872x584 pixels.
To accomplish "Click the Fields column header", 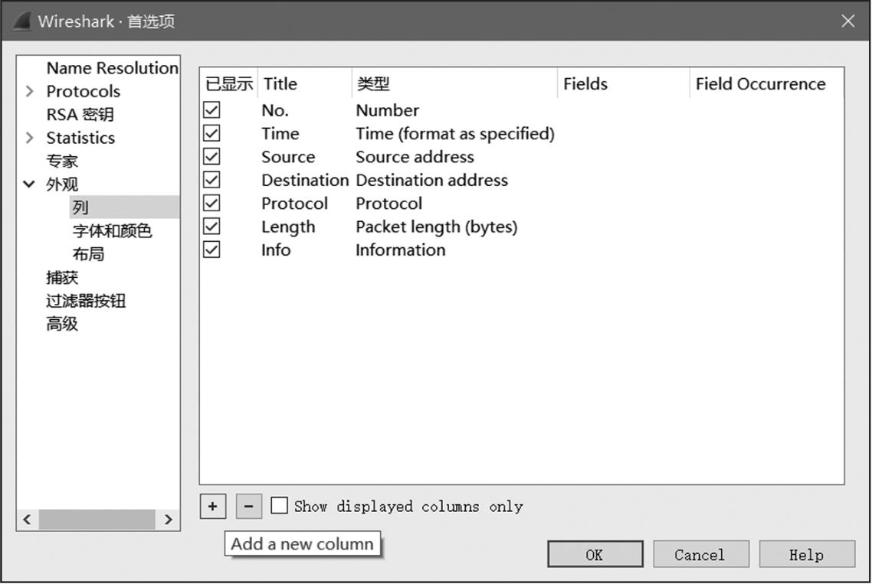I will 624,84.
